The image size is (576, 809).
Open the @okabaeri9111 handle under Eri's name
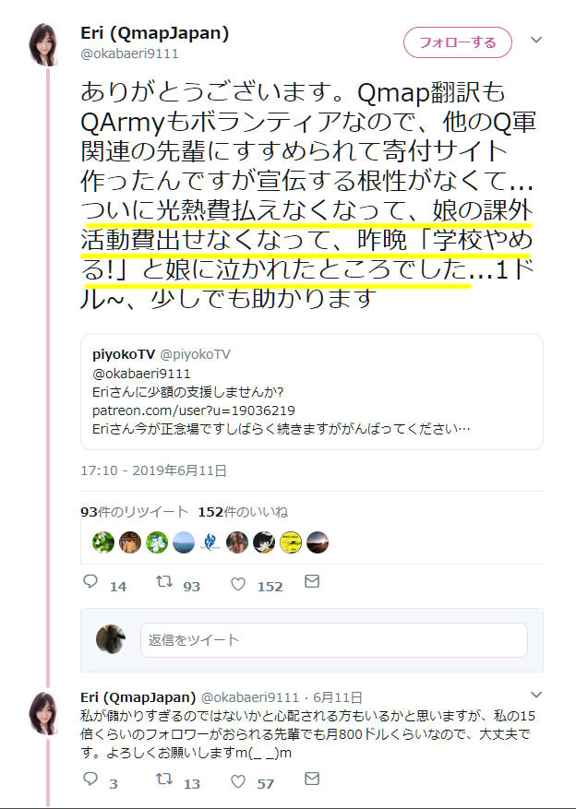(x=129, y=54)
